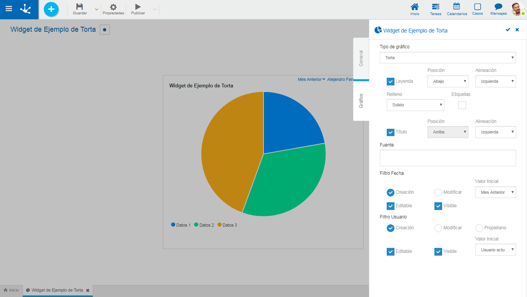Image resolution: width=527 pixels, height=297 pixels.
Task: Toggle Editable checkbox under Filtro Usuario
Action: (x=391, y=252)
